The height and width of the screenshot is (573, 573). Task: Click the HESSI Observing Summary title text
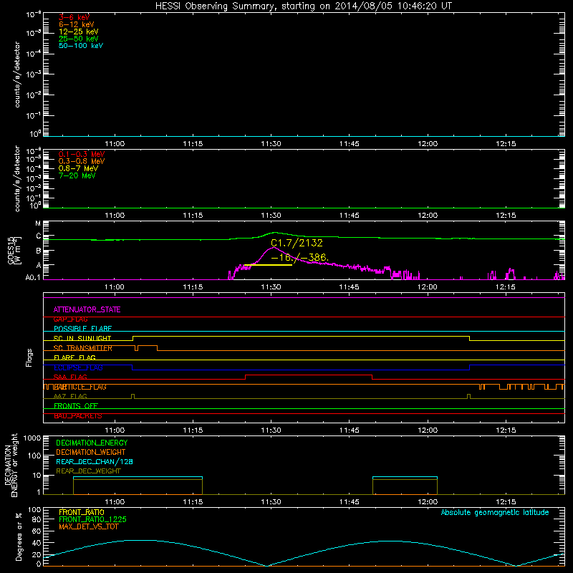pos(303,6)
